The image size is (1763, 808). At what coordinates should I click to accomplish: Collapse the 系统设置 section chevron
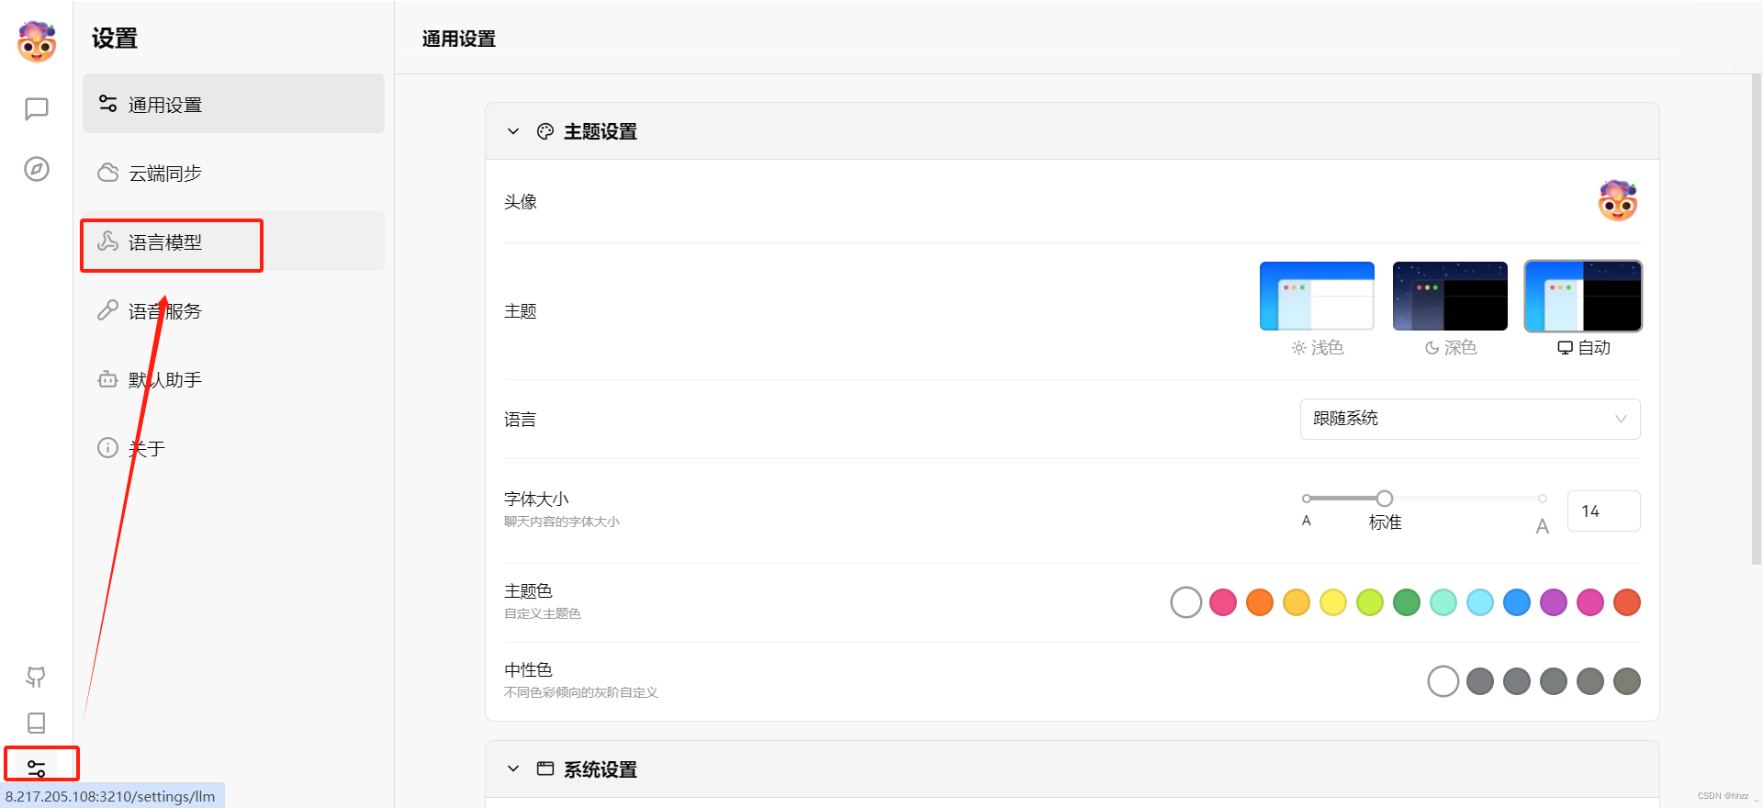513,769
